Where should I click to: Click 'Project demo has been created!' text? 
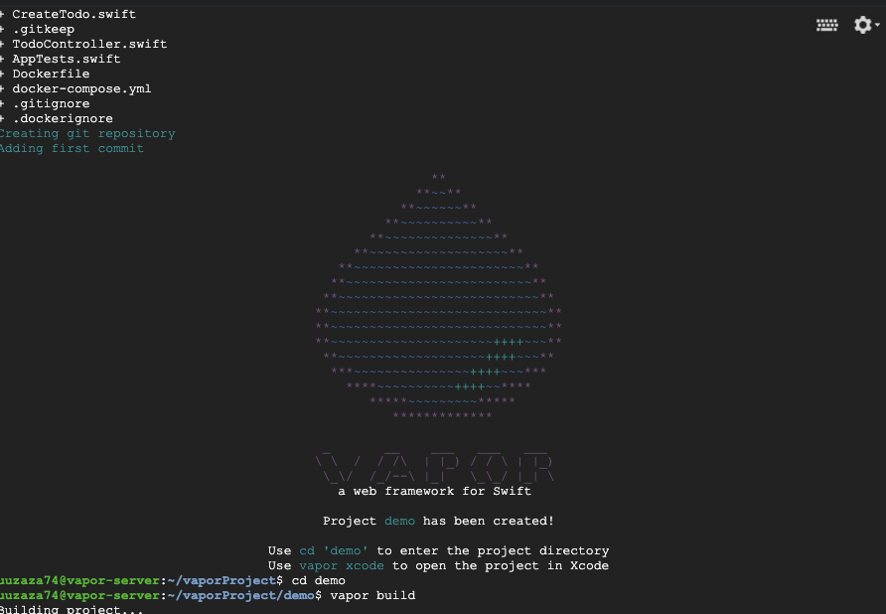(x=438, y=522)
